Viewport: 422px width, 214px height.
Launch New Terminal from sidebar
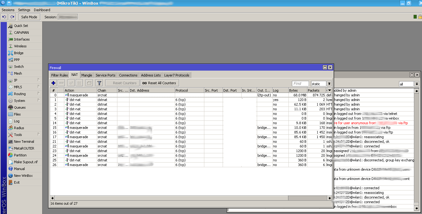click(x=24, y=142)
